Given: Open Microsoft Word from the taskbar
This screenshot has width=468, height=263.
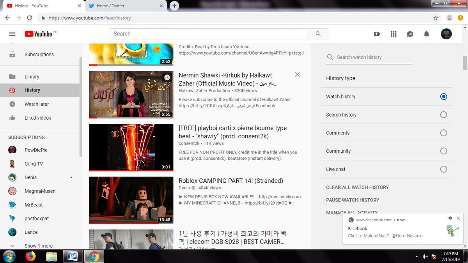Looking at the screenshot, I should pos(73,256).
